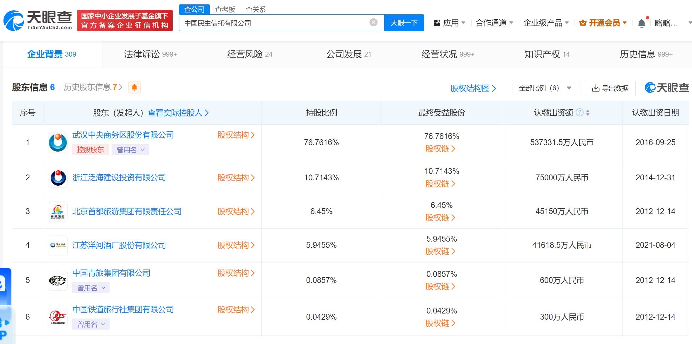Viewport: 692px width, 344px height.
Task: Open the notification bell at top right
Action: [x=642, y=23]
